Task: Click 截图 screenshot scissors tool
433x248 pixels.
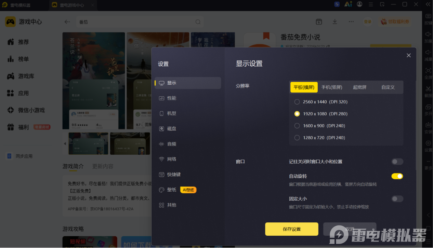Action: coord(428,91)
